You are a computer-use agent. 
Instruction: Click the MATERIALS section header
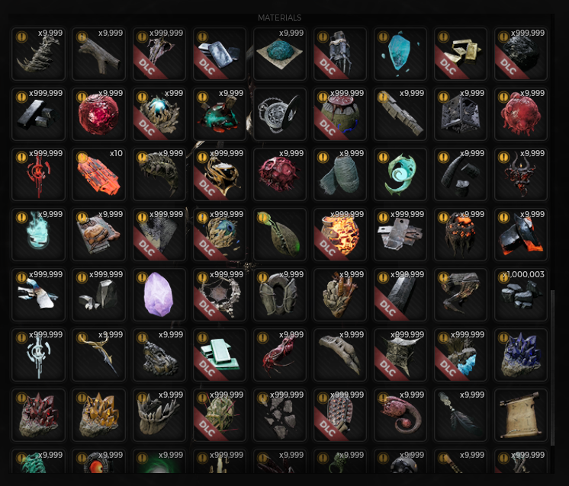click(279, 18)
